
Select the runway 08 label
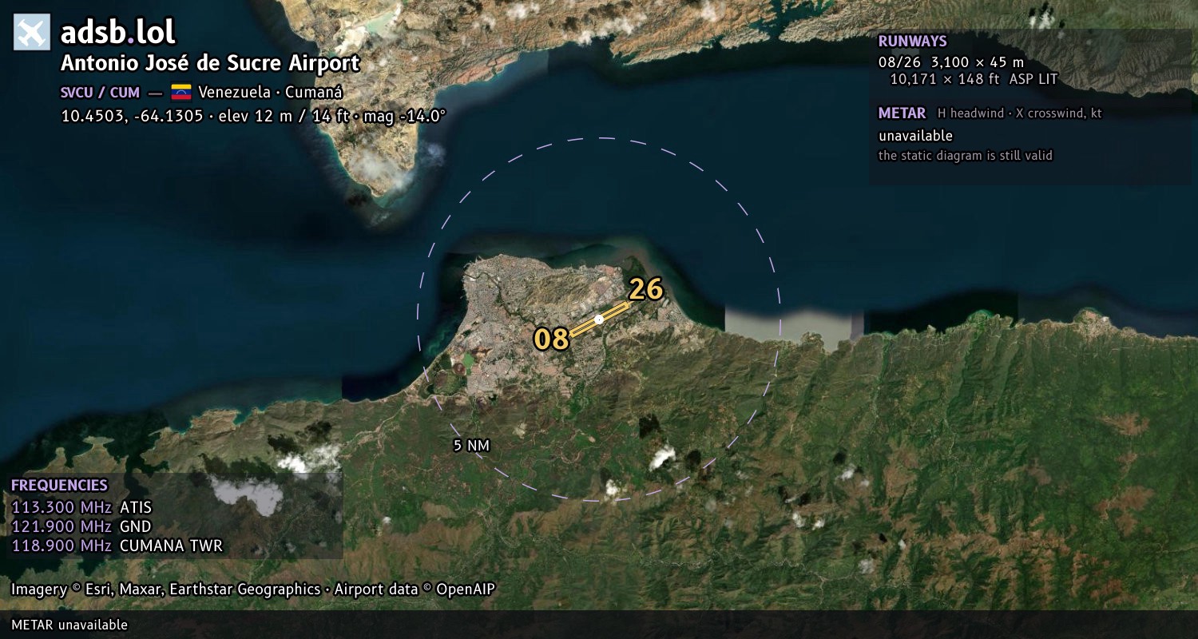coord(551,339)
